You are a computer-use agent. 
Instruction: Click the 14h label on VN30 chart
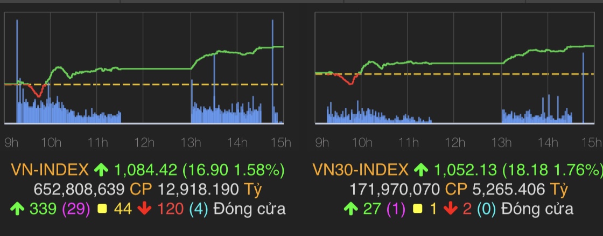click(x=548, y=143)
